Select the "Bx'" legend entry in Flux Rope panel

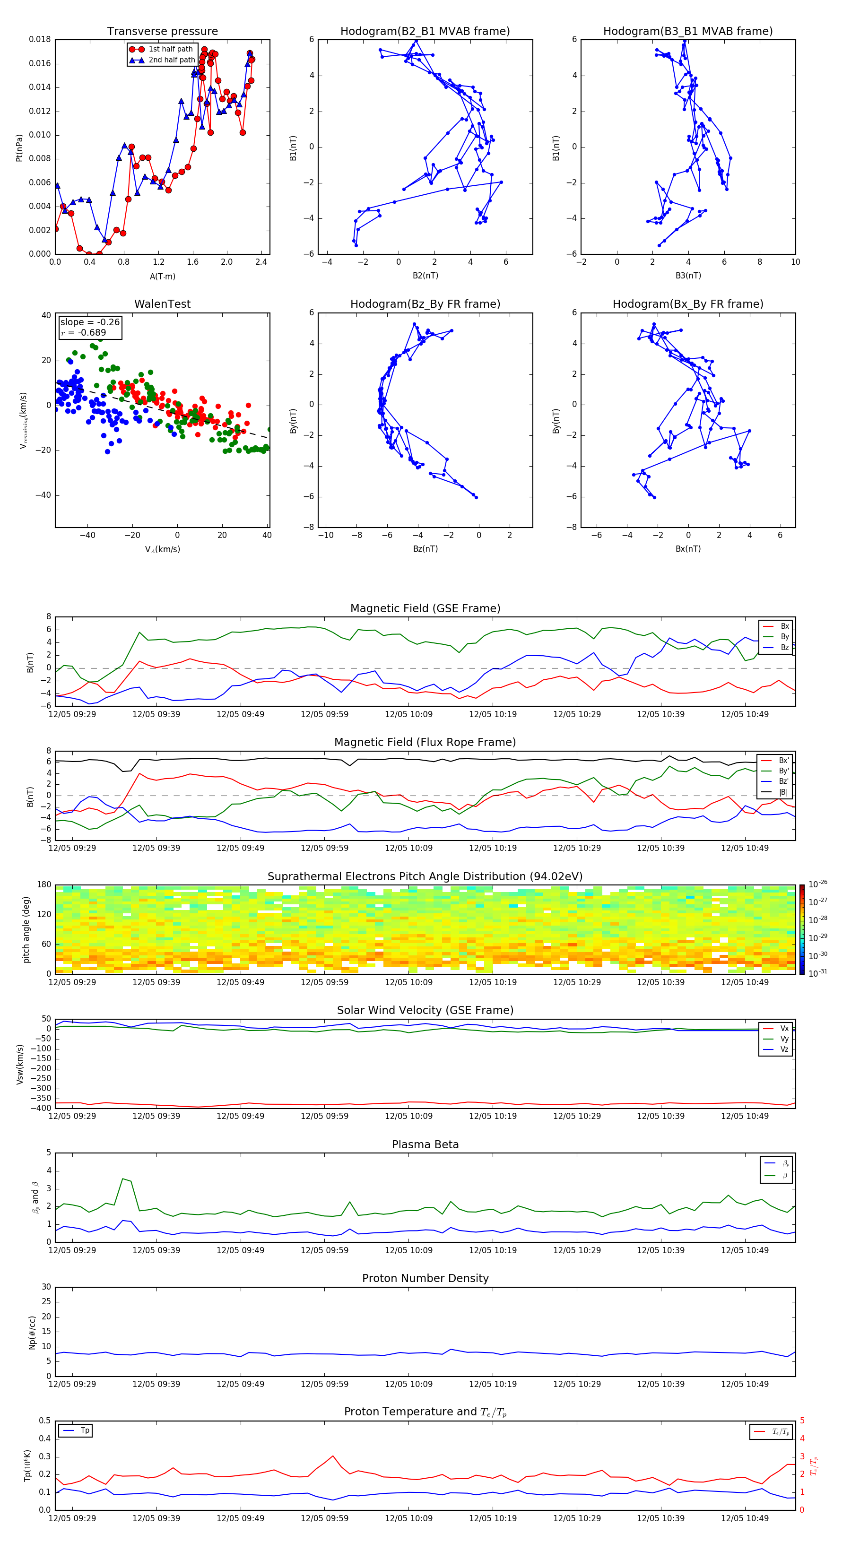coord(776,761)
